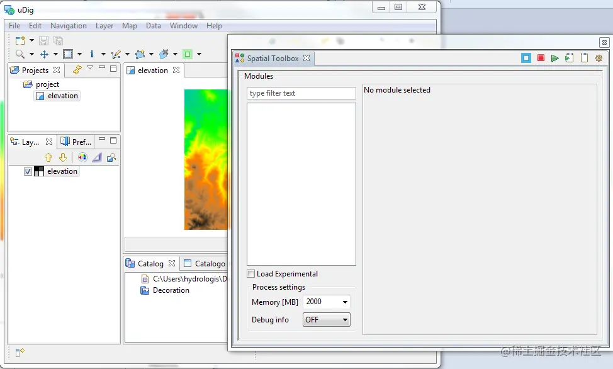This screenshot has width=613, height=369.
Task: Open the style palette icon in Layers
Action: (82, 157)
